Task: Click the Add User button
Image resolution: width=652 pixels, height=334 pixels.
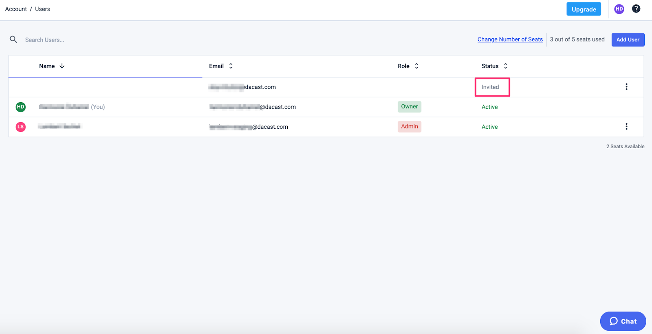Action: coord(628,40)
